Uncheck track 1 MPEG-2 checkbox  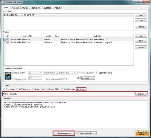coord(8,39)
